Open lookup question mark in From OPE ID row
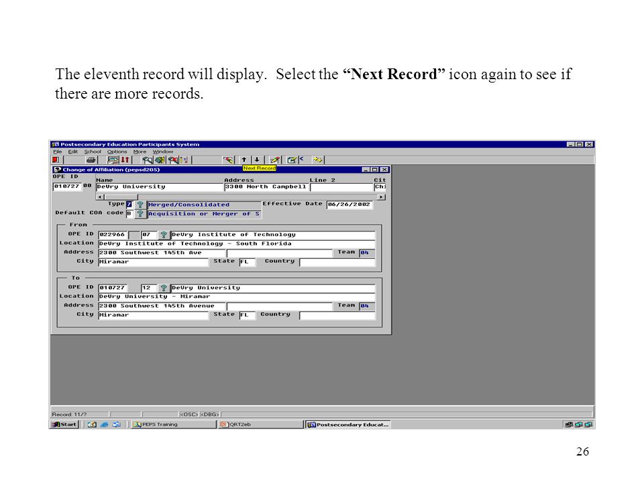Viewport: 644px width, 483px height. coord(164,235)
